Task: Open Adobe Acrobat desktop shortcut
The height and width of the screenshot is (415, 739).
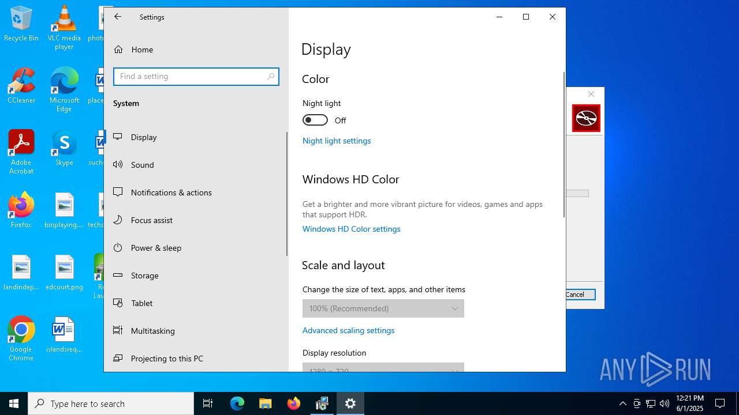Action: [x=21, y=152]
